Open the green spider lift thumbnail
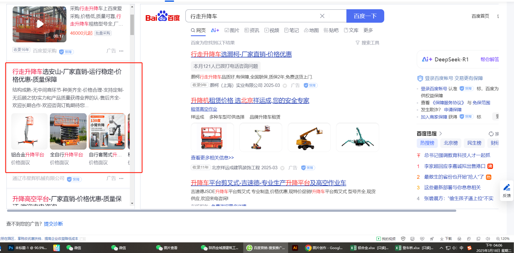 (x=358, y=137)
